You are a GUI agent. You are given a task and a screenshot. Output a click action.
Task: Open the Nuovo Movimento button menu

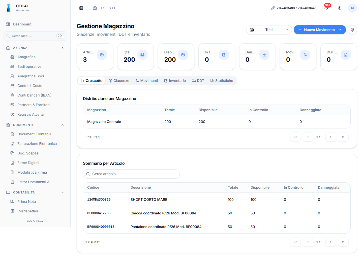coord(320,30)
